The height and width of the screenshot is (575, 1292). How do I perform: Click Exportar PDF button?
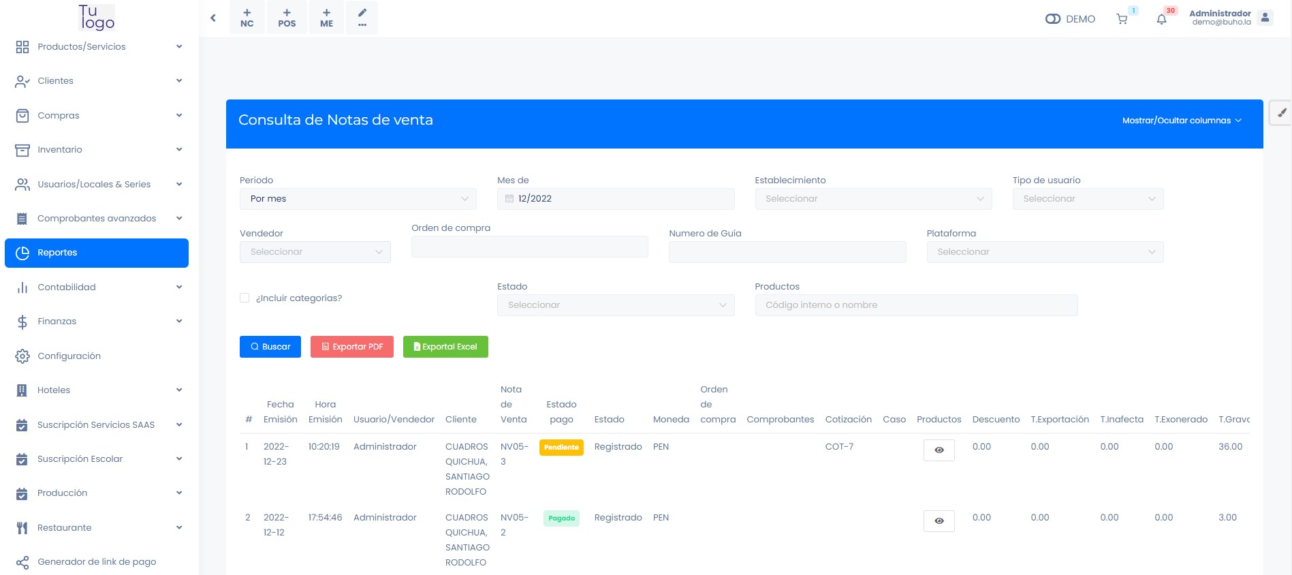(x=352, y=347)
